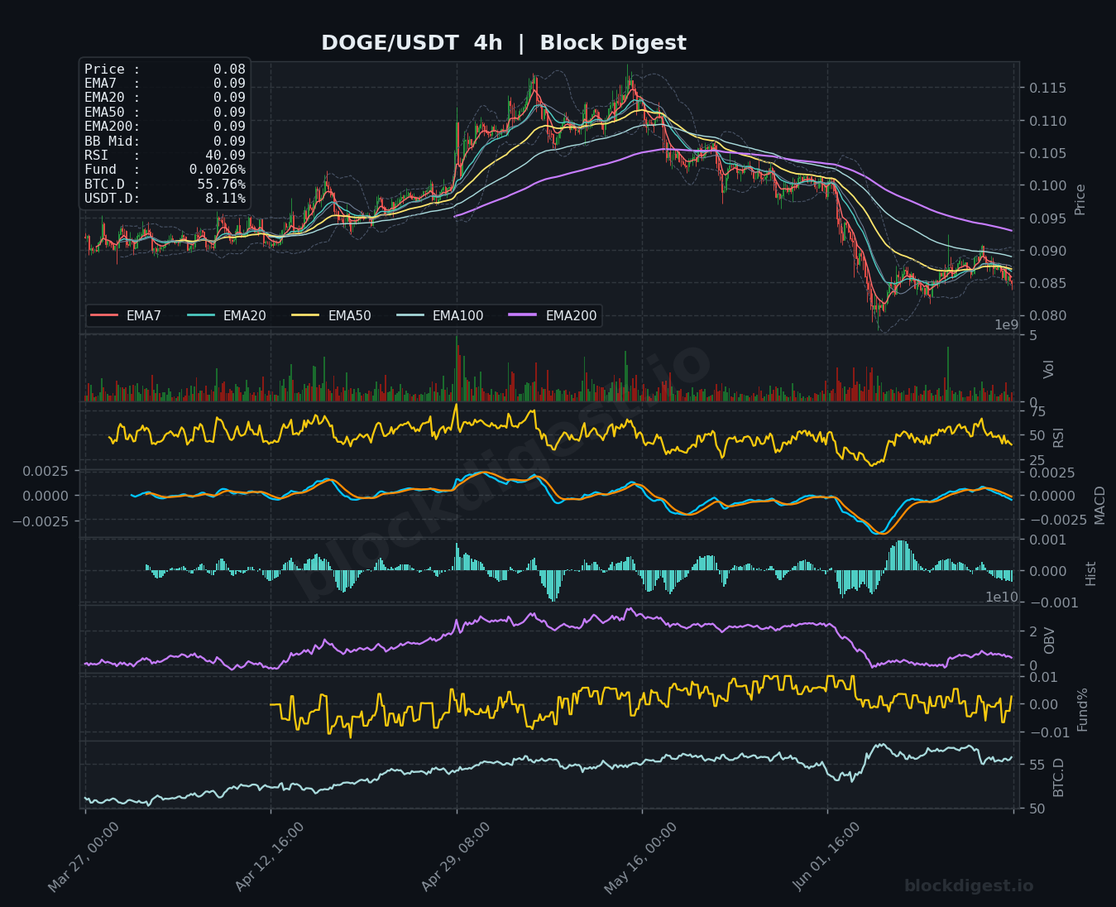Viewport: 1116px width, 907px height.
Task: Click the BTC.D 55.76% row
Action: tap(165, 185)
